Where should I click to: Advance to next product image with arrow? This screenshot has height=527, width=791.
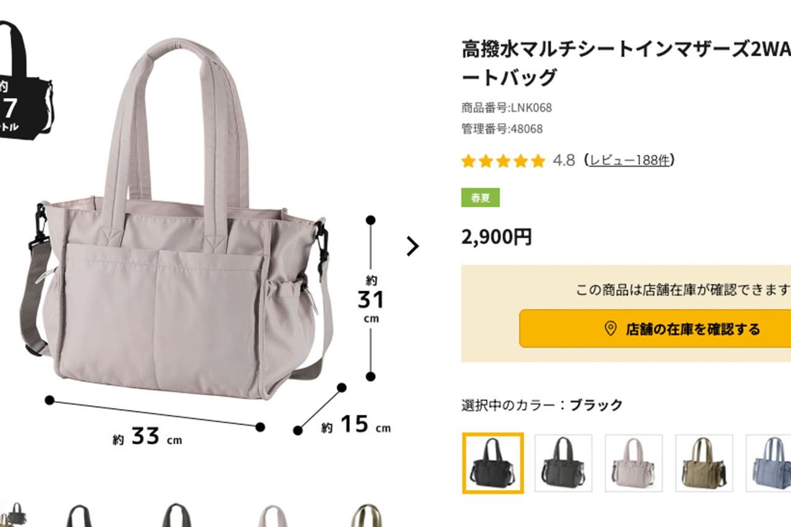click(x=413, y=246)
